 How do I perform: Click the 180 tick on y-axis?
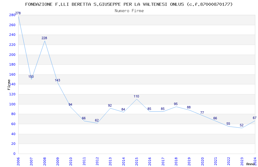click(x=12, y=64)
